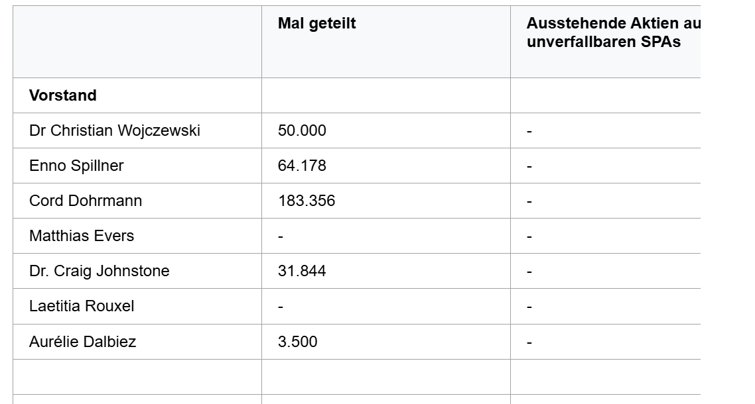755x404 pixels.
Task: Click Cord Dohrmann's dash under Ausstehende Aktien
Action: click(529, 201)
